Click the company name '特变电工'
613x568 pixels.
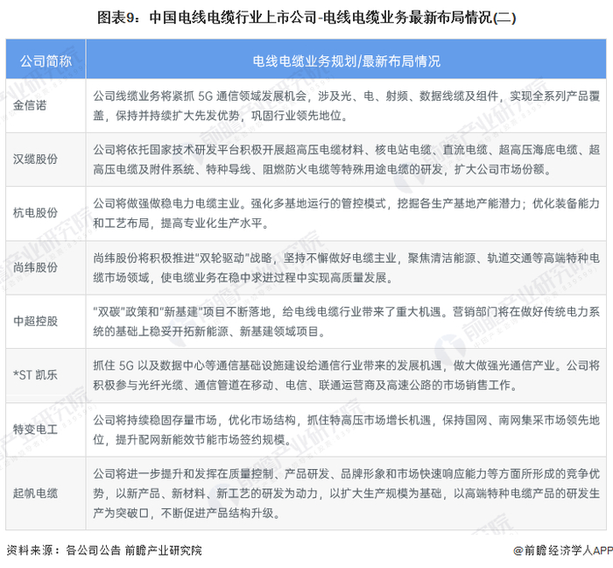(x=35, y=430)
